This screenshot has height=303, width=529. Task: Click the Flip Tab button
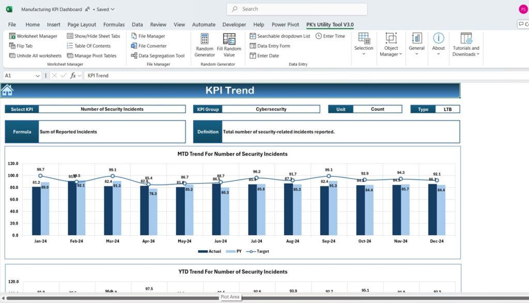[21, 46]
